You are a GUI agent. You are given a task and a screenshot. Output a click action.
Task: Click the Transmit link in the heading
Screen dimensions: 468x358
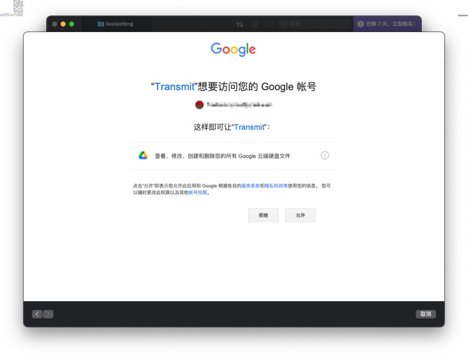click(175, 87)
